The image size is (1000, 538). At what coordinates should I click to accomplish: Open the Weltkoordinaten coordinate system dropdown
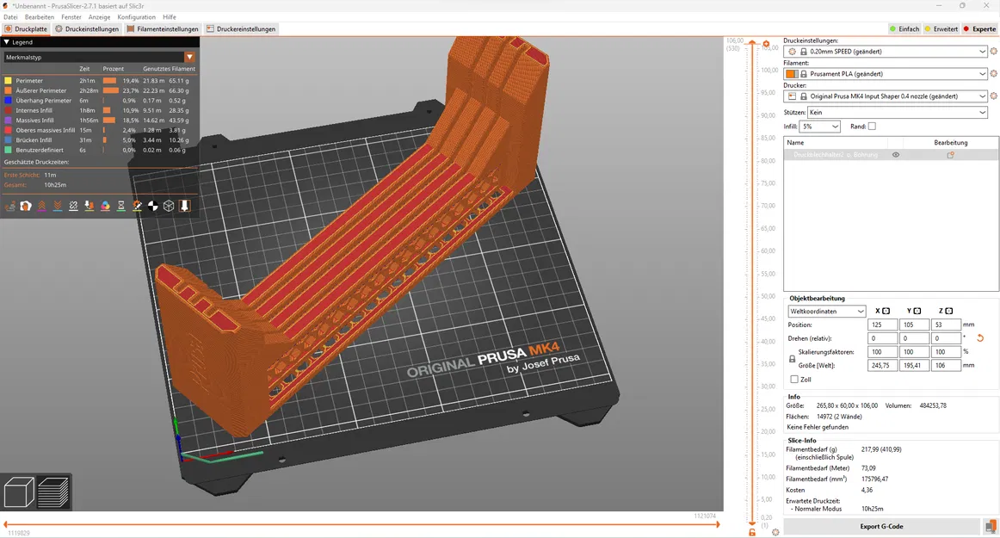tap(826, 311)
